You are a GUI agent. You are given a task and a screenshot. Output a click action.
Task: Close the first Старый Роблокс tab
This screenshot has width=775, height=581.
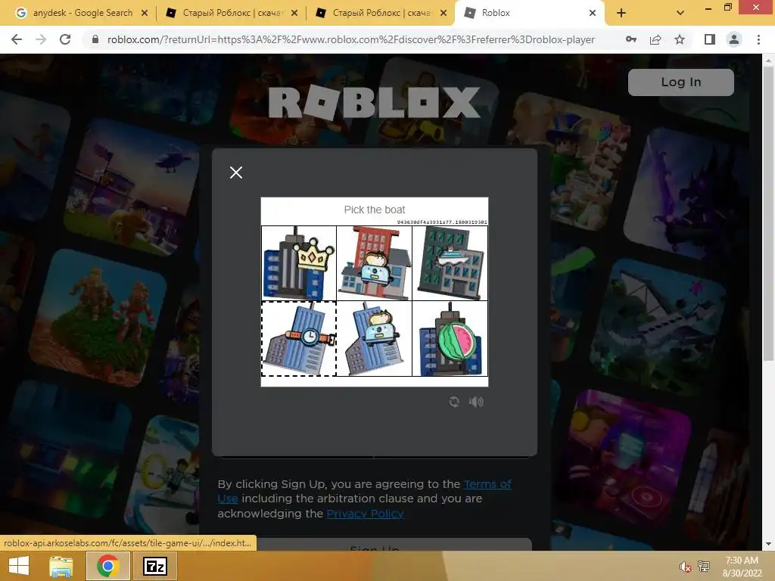[x=294, y=13]
